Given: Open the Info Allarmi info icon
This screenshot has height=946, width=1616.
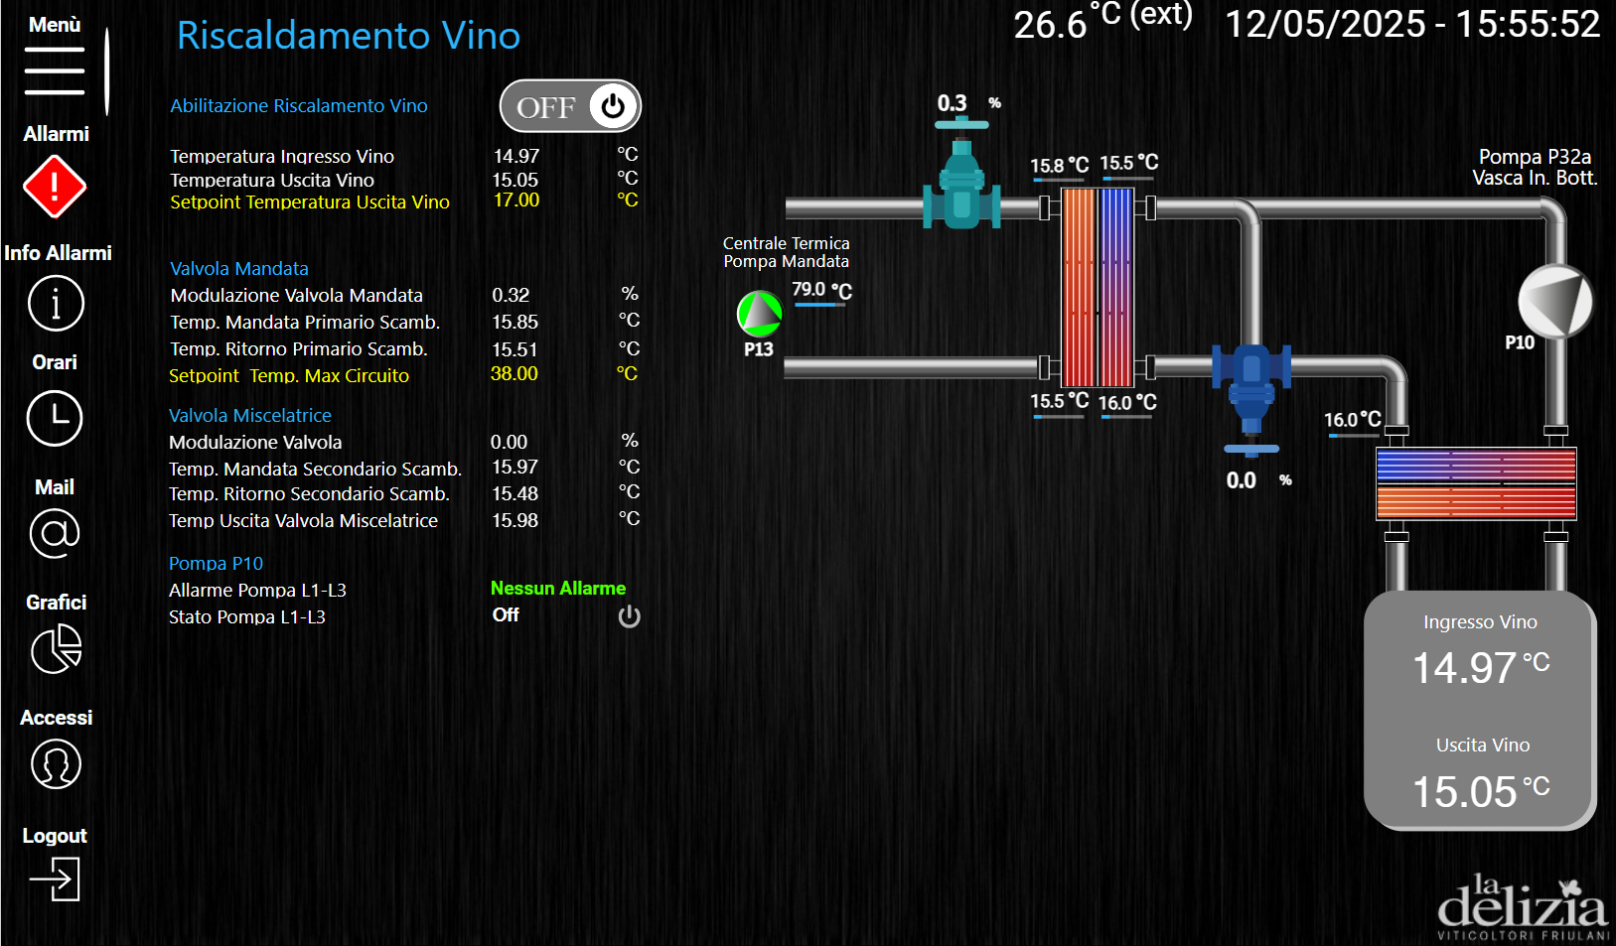Looking at the screenshot, I should click(x=56, y=304).
